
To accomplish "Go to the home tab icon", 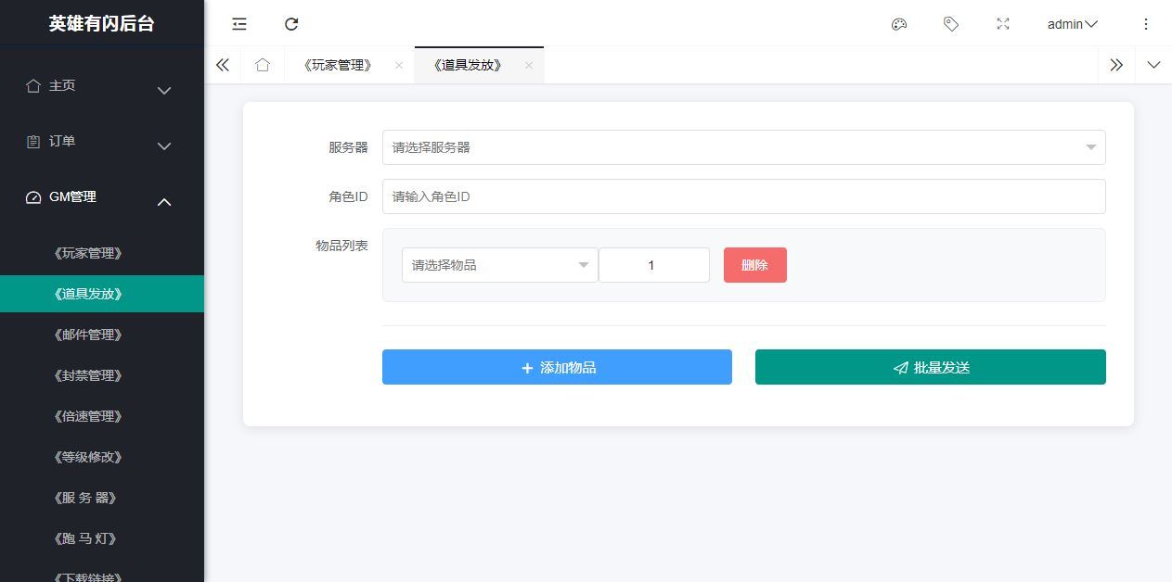I will [263, 65].
